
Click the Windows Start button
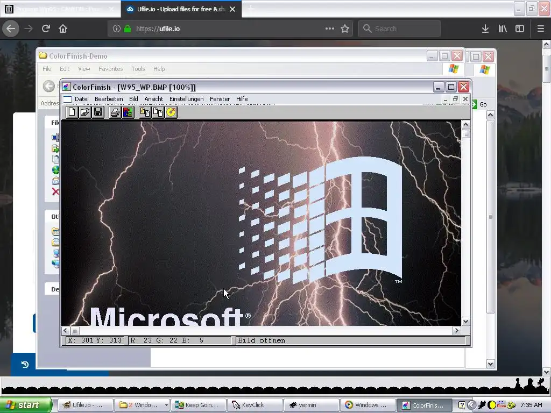tap(26, 405)
